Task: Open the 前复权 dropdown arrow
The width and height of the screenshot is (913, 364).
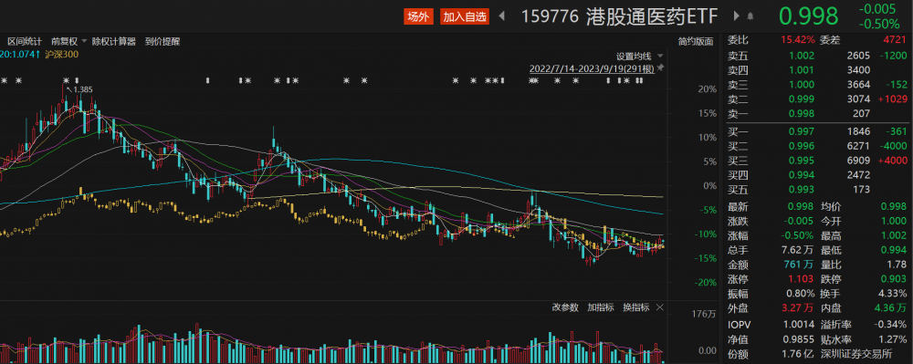Action: 83,41
